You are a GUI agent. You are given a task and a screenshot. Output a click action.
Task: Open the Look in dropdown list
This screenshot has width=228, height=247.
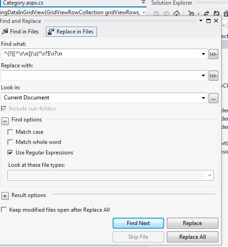[x=203, y=98]
